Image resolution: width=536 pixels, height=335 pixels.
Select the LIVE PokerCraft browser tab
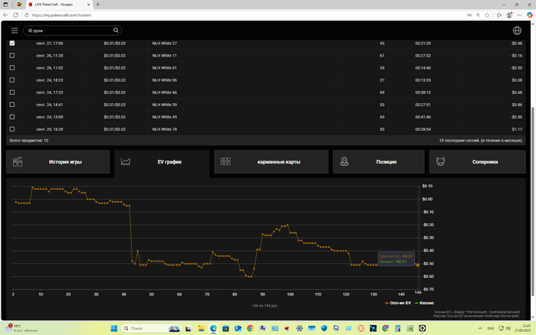[59, 5]
